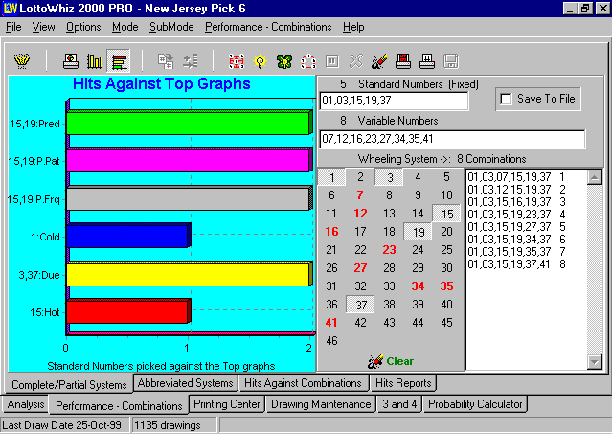Switch to the vertical bar chart view
This screenshot has width=612, height=434.
point(95,61)
